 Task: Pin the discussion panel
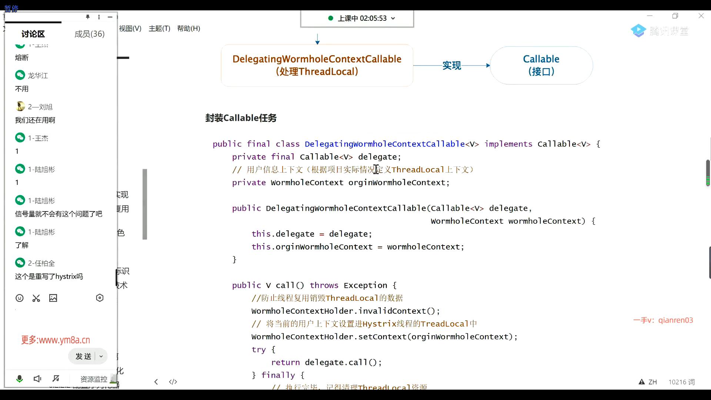[x=88, y=17]
